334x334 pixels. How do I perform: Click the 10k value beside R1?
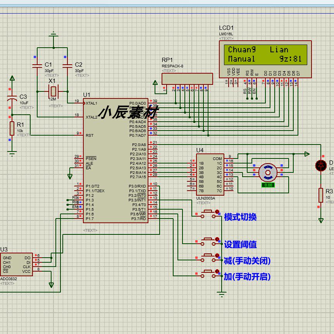[20, 131]
